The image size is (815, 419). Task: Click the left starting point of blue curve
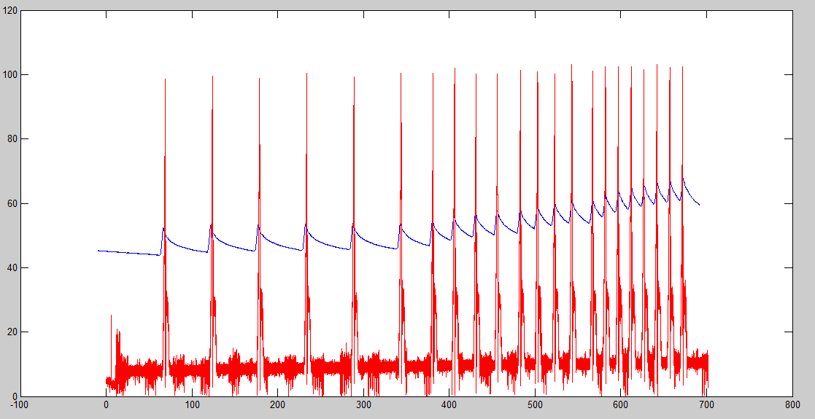(99, 251)
